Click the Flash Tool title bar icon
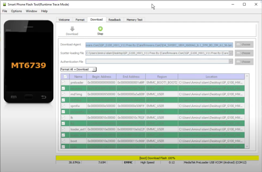This screenshot has width=262, height=172. click(x=5, y=4)
